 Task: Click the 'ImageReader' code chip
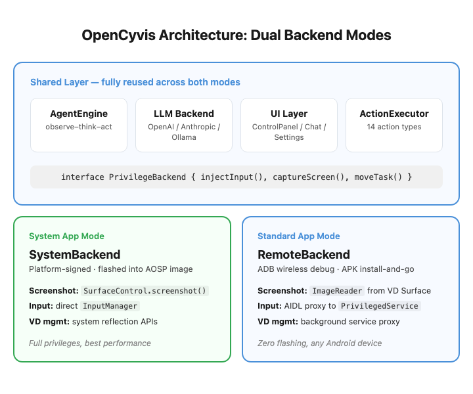click(x=337, y=291)
